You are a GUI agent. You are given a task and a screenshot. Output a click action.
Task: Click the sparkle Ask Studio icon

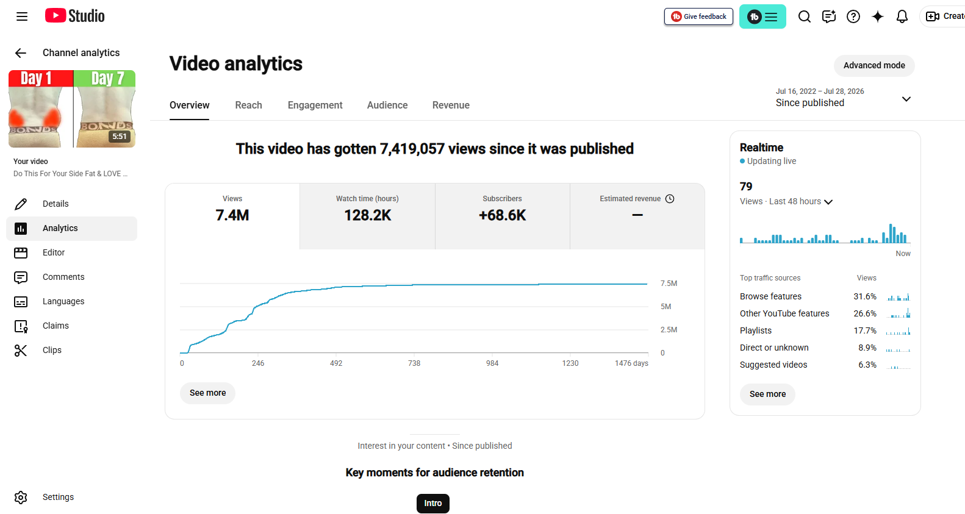(x=878, y=16)
